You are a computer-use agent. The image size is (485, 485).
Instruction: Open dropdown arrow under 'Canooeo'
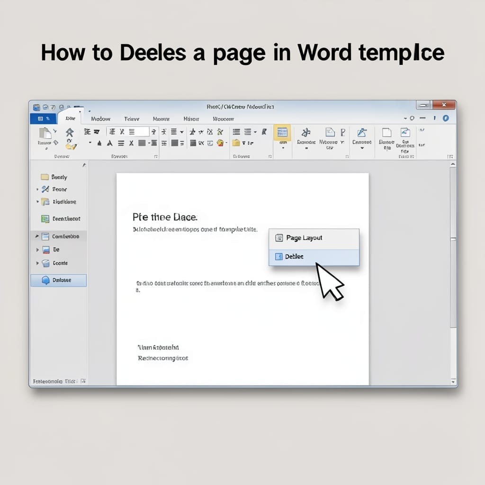click(x=362, y=148)
